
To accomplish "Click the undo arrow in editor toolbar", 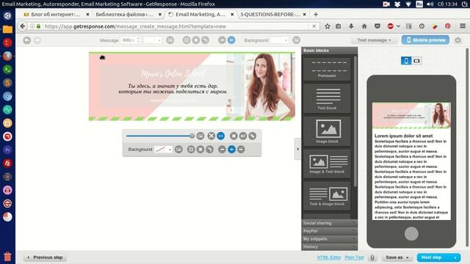I will click(27, 40).
